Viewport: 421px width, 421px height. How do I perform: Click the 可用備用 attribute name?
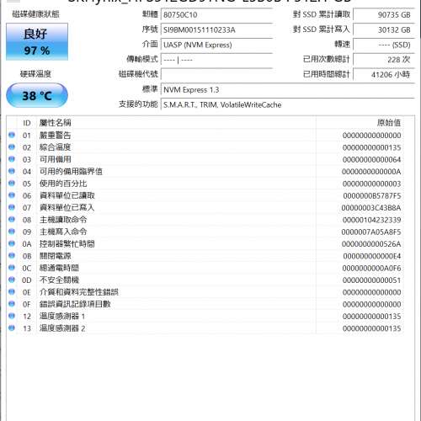pyautogui.click(x=55, y=159)
